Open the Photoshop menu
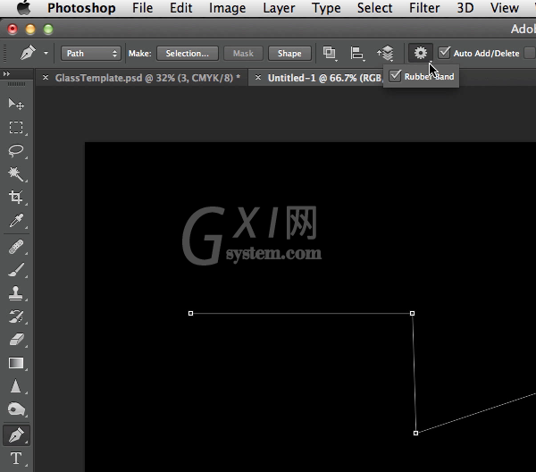 pos(81,8)
